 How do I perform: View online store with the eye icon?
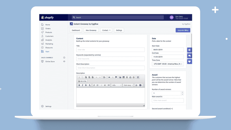coord(64,61)
